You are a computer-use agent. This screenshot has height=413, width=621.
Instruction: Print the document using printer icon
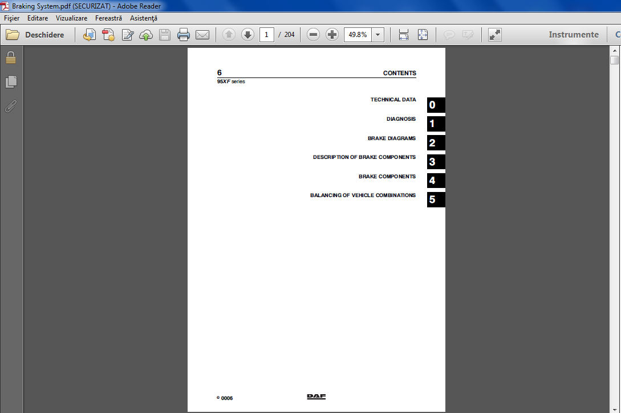(x=184, y=35)
